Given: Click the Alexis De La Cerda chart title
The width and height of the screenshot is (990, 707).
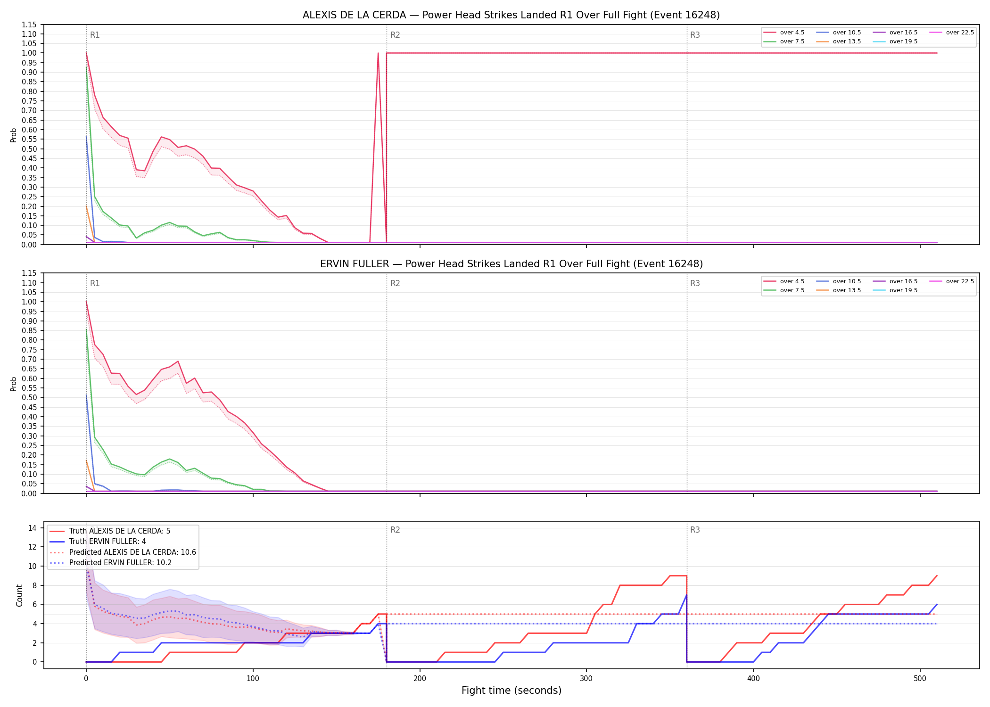Looking at the screenshot, I should (x=511, y=15).
